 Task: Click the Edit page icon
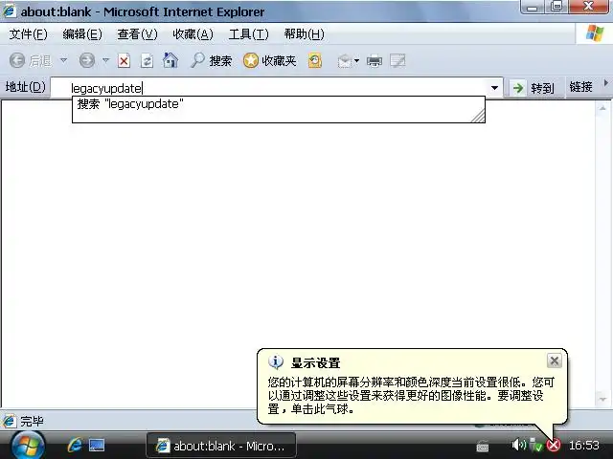397,61
